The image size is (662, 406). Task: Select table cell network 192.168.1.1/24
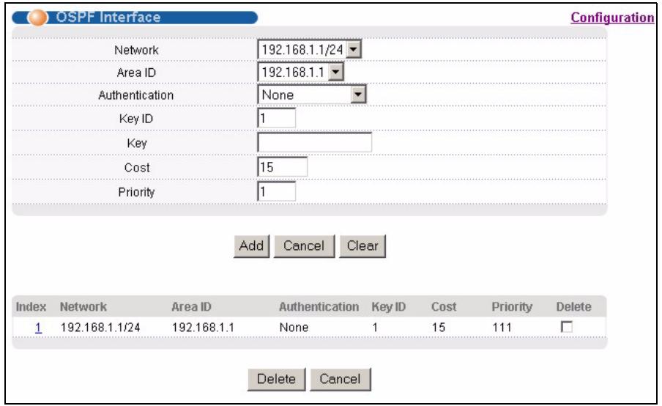(x=100, y=328)
